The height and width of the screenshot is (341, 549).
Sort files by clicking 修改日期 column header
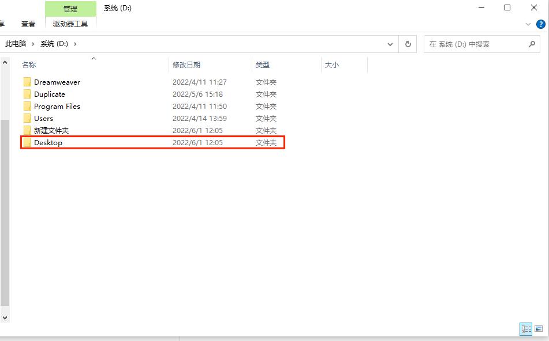click(186, 65)
